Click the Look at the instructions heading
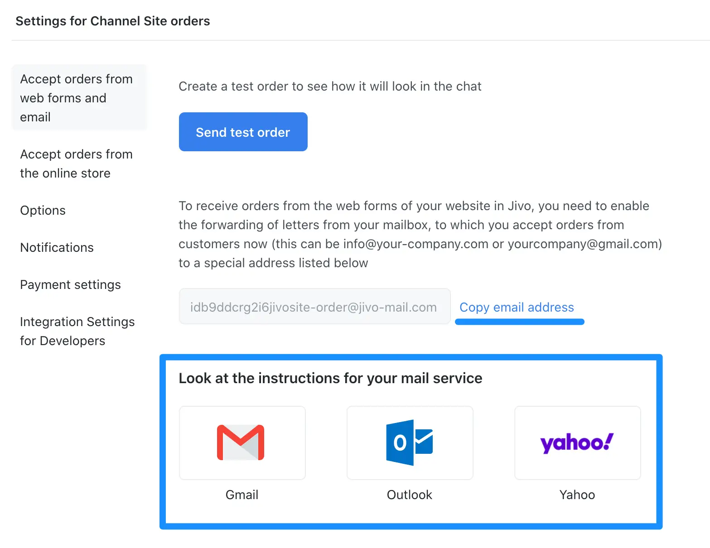Viewport: 710px width, 548px height. (330, 378)
